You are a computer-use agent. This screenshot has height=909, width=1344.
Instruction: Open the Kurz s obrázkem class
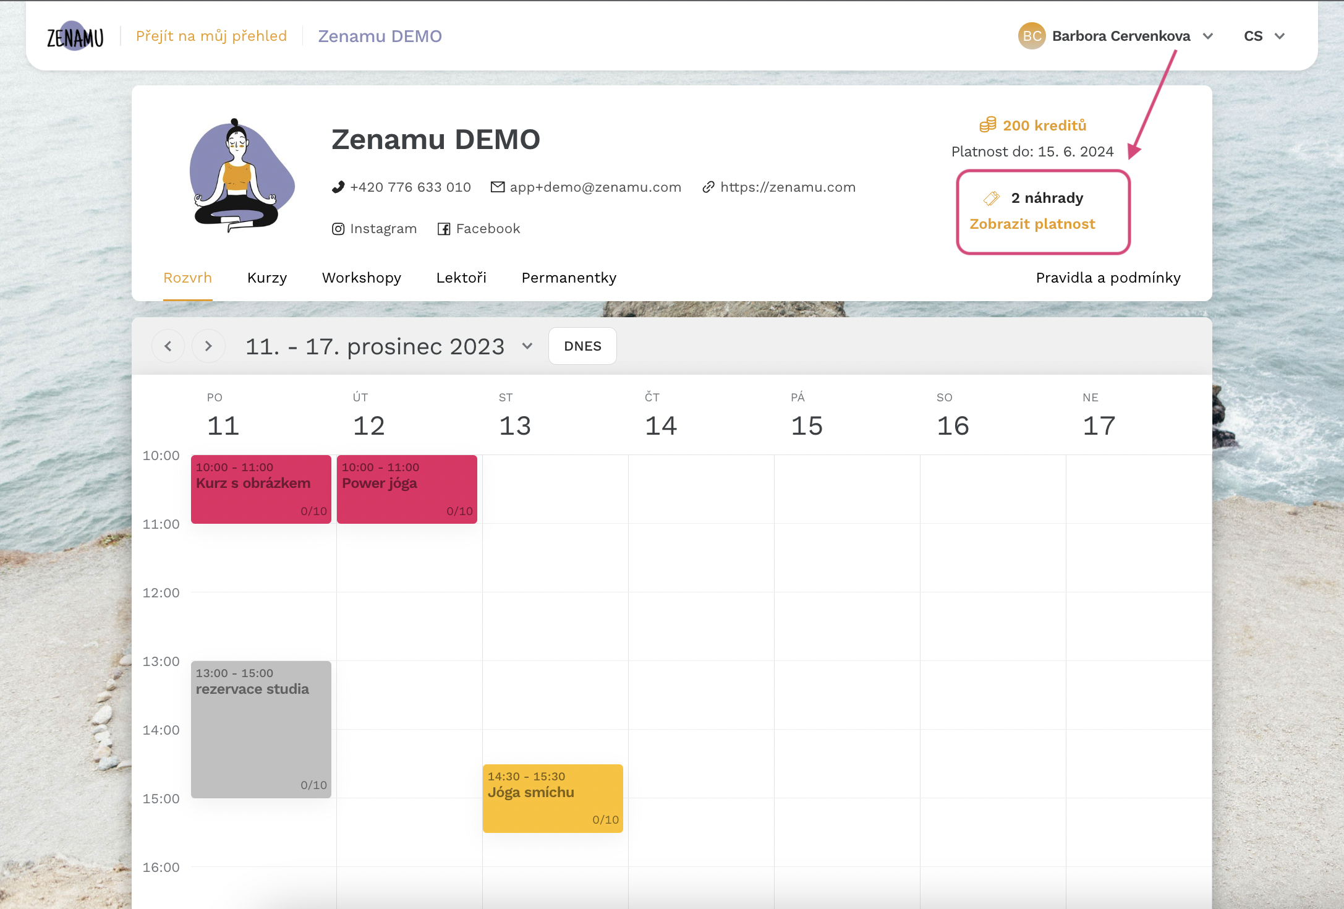point(261,489)
